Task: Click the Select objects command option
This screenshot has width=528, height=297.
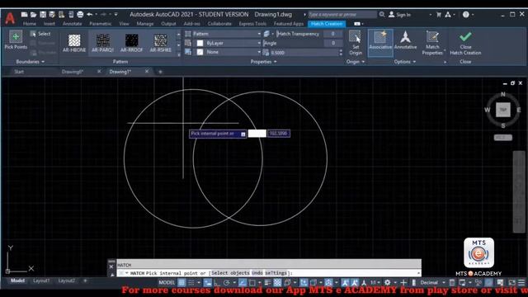Action: tap(230, 273)
